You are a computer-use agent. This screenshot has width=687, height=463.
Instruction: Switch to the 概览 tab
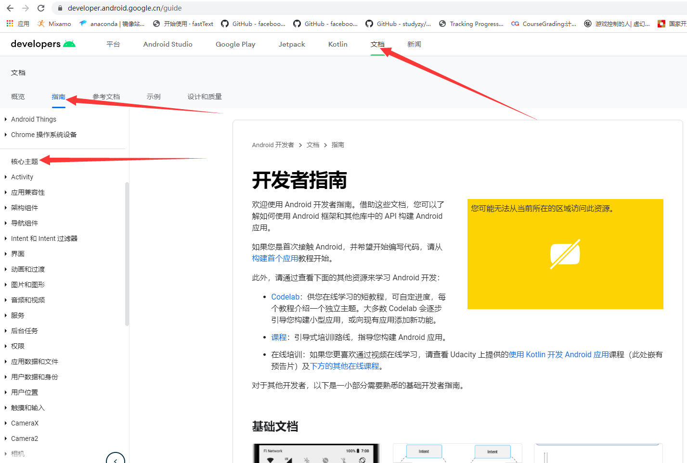click(x=18, y=97)
